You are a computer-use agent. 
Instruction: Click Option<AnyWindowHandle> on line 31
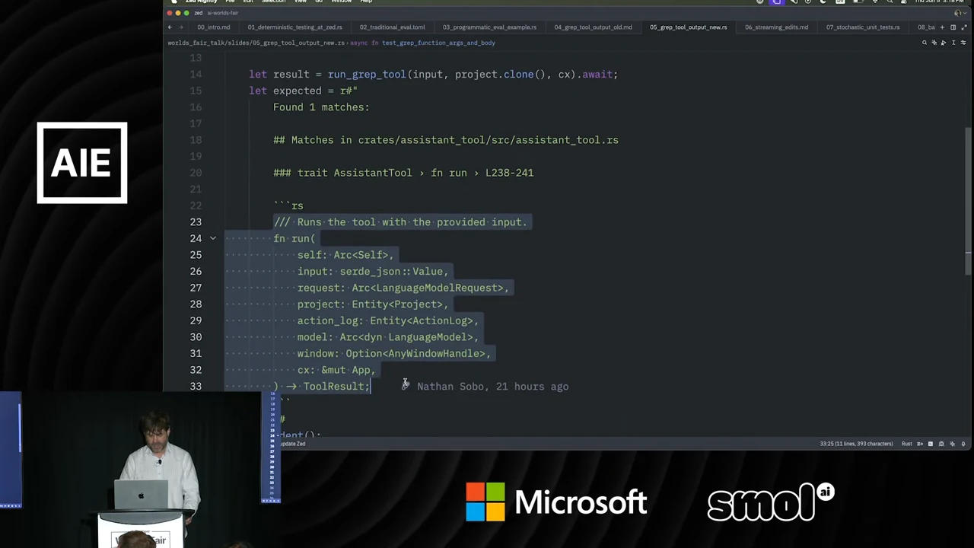pos(415,354)
